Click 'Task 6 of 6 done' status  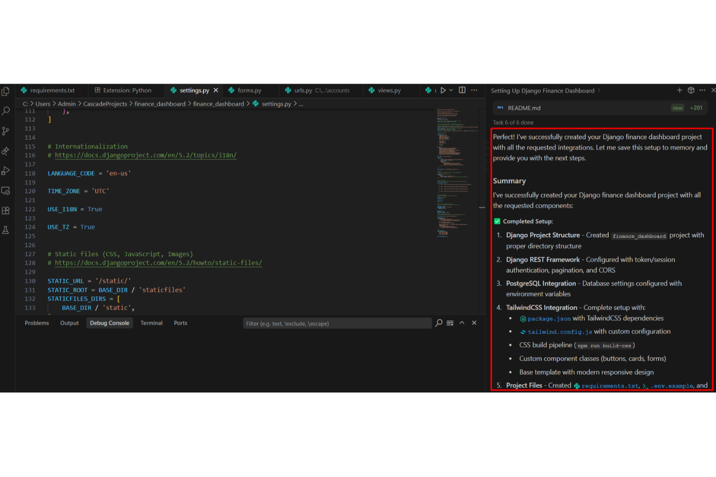513,123
